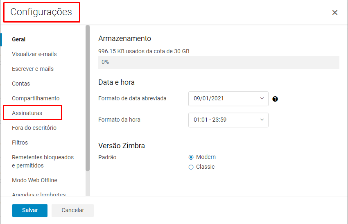
Task: Open Compartilhamento settings
Action: pos(36,98)
